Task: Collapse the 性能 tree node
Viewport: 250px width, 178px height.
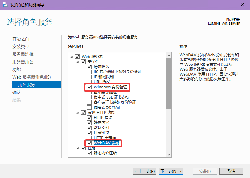Action: pos(77,148)
